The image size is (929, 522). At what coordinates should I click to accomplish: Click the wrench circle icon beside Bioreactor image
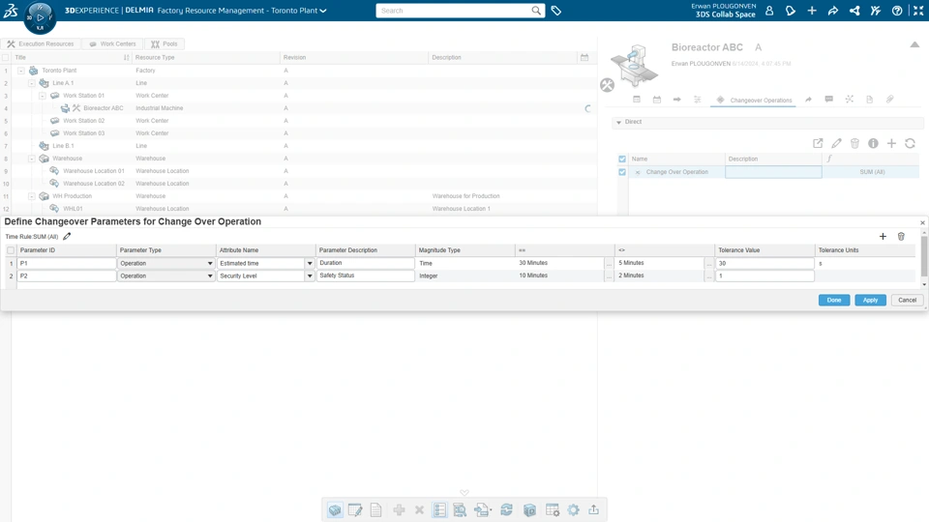point(608,85)
